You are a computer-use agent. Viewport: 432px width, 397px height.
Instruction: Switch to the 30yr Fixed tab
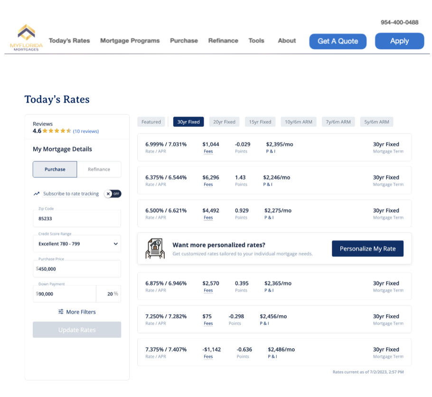(188, 122)
